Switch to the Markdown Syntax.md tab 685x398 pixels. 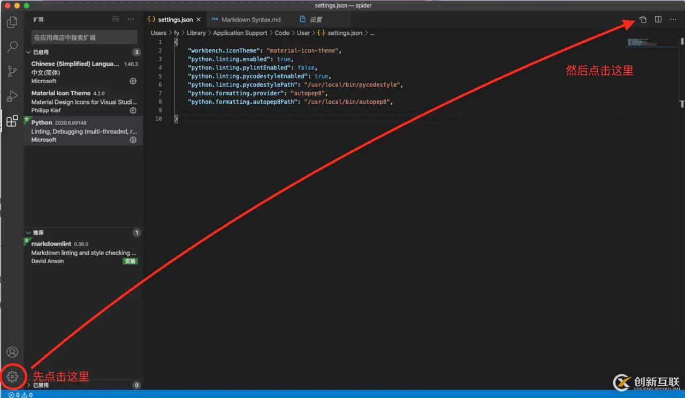[246, 20]
